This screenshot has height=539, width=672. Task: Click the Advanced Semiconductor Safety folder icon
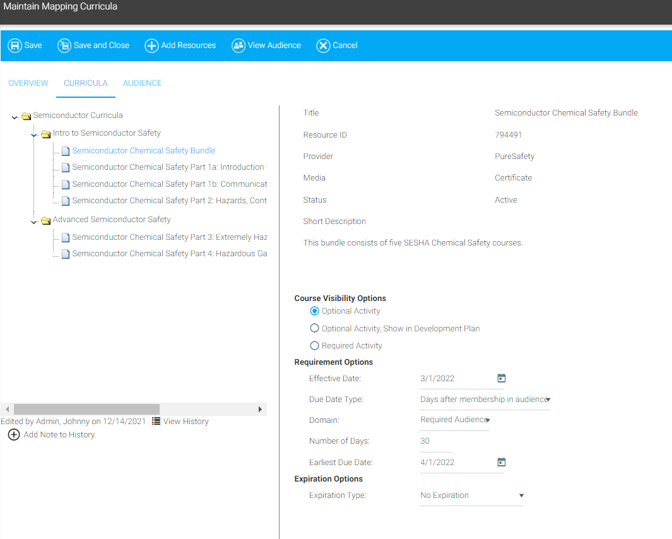coord(46,220)
